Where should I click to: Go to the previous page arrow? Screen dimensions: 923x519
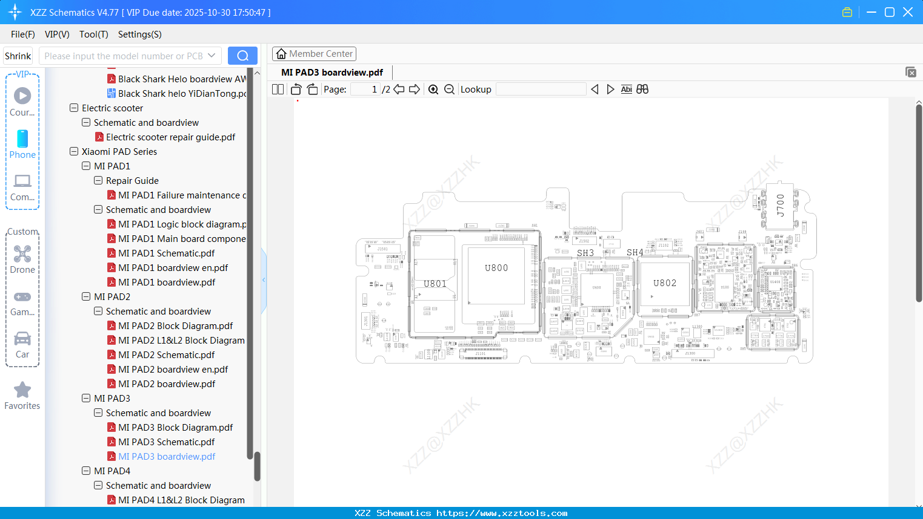point(399,90)
